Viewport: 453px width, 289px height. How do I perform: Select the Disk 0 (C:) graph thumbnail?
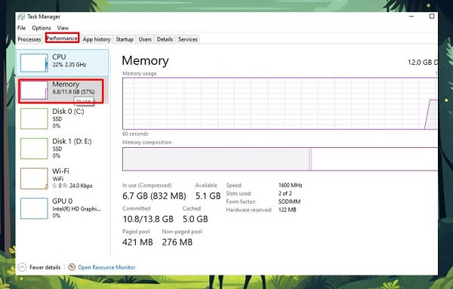[34, 118]
